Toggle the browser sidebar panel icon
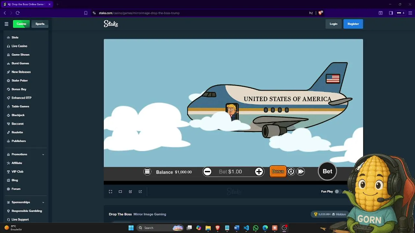The height and width of the screenshot is (233, 415). (x=391, y=13)
